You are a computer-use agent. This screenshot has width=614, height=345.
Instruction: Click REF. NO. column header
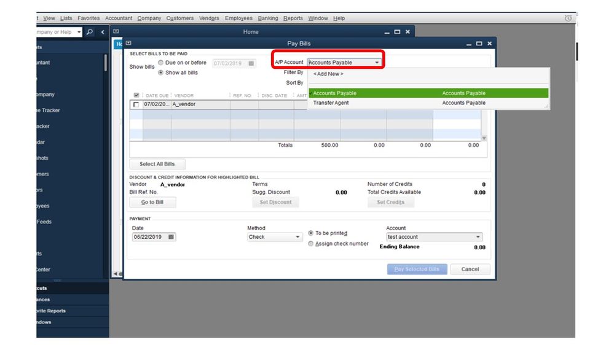tap(243, 95)
